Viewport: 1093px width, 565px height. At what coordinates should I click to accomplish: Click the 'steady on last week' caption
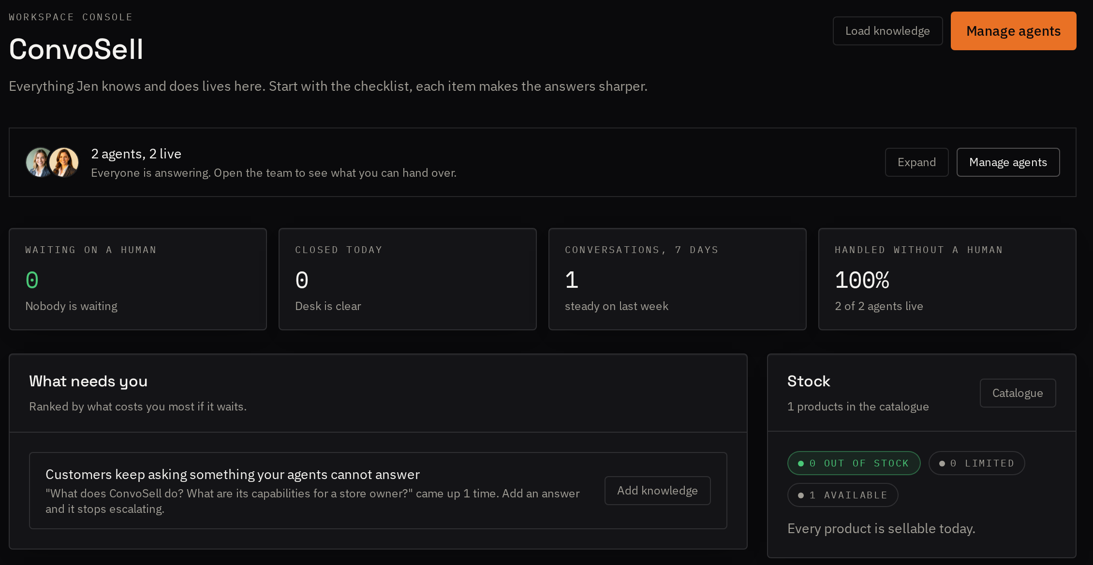pos(617,306)
